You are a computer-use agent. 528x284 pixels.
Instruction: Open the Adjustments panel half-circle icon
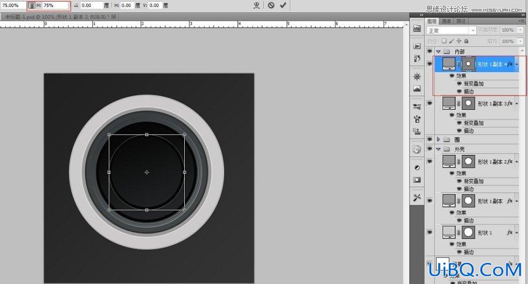[x=417, y=167]
